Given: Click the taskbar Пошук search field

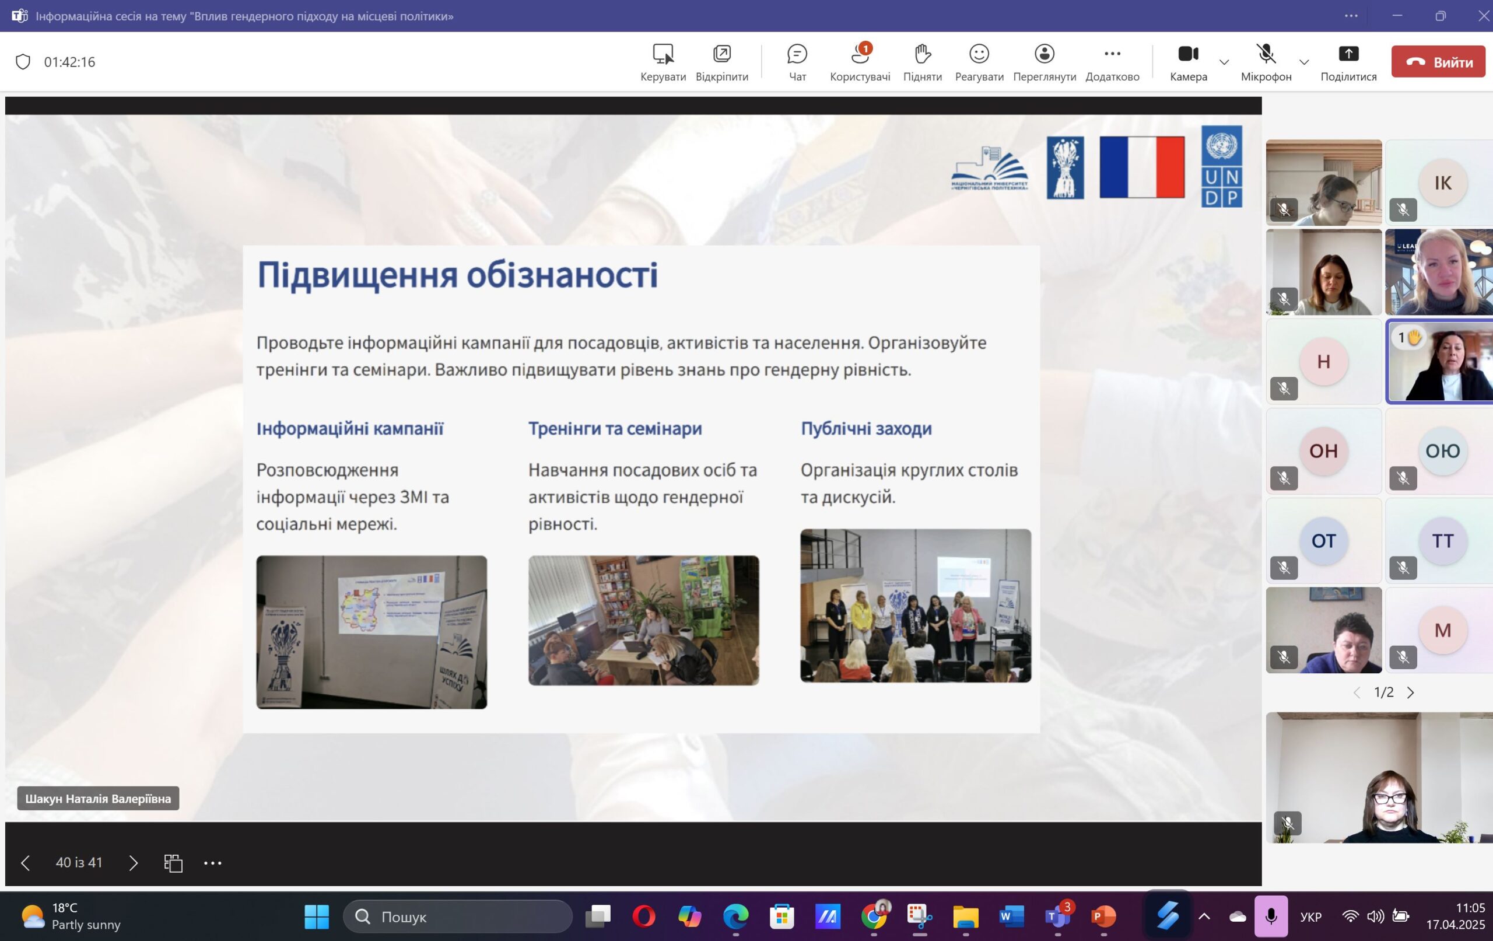Looking at the screenshot, I should tap(458, 916).
